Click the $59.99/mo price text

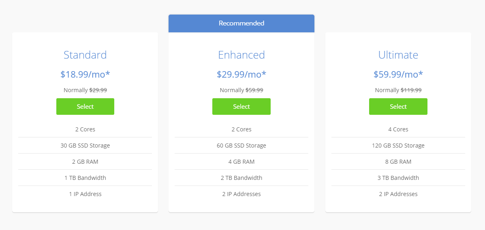coord(398,74)
